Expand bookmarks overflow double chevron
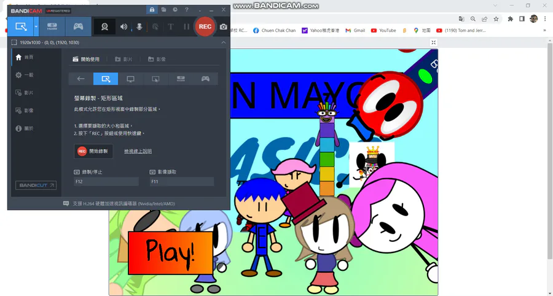The height and width of the screenshot is (296, 553). [x=545, y=31]
